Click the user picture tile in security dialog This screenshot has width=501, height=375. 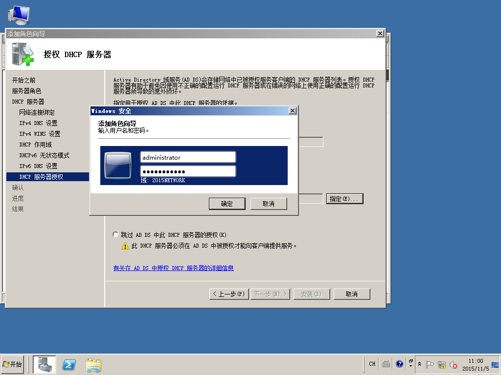point(118,166)
